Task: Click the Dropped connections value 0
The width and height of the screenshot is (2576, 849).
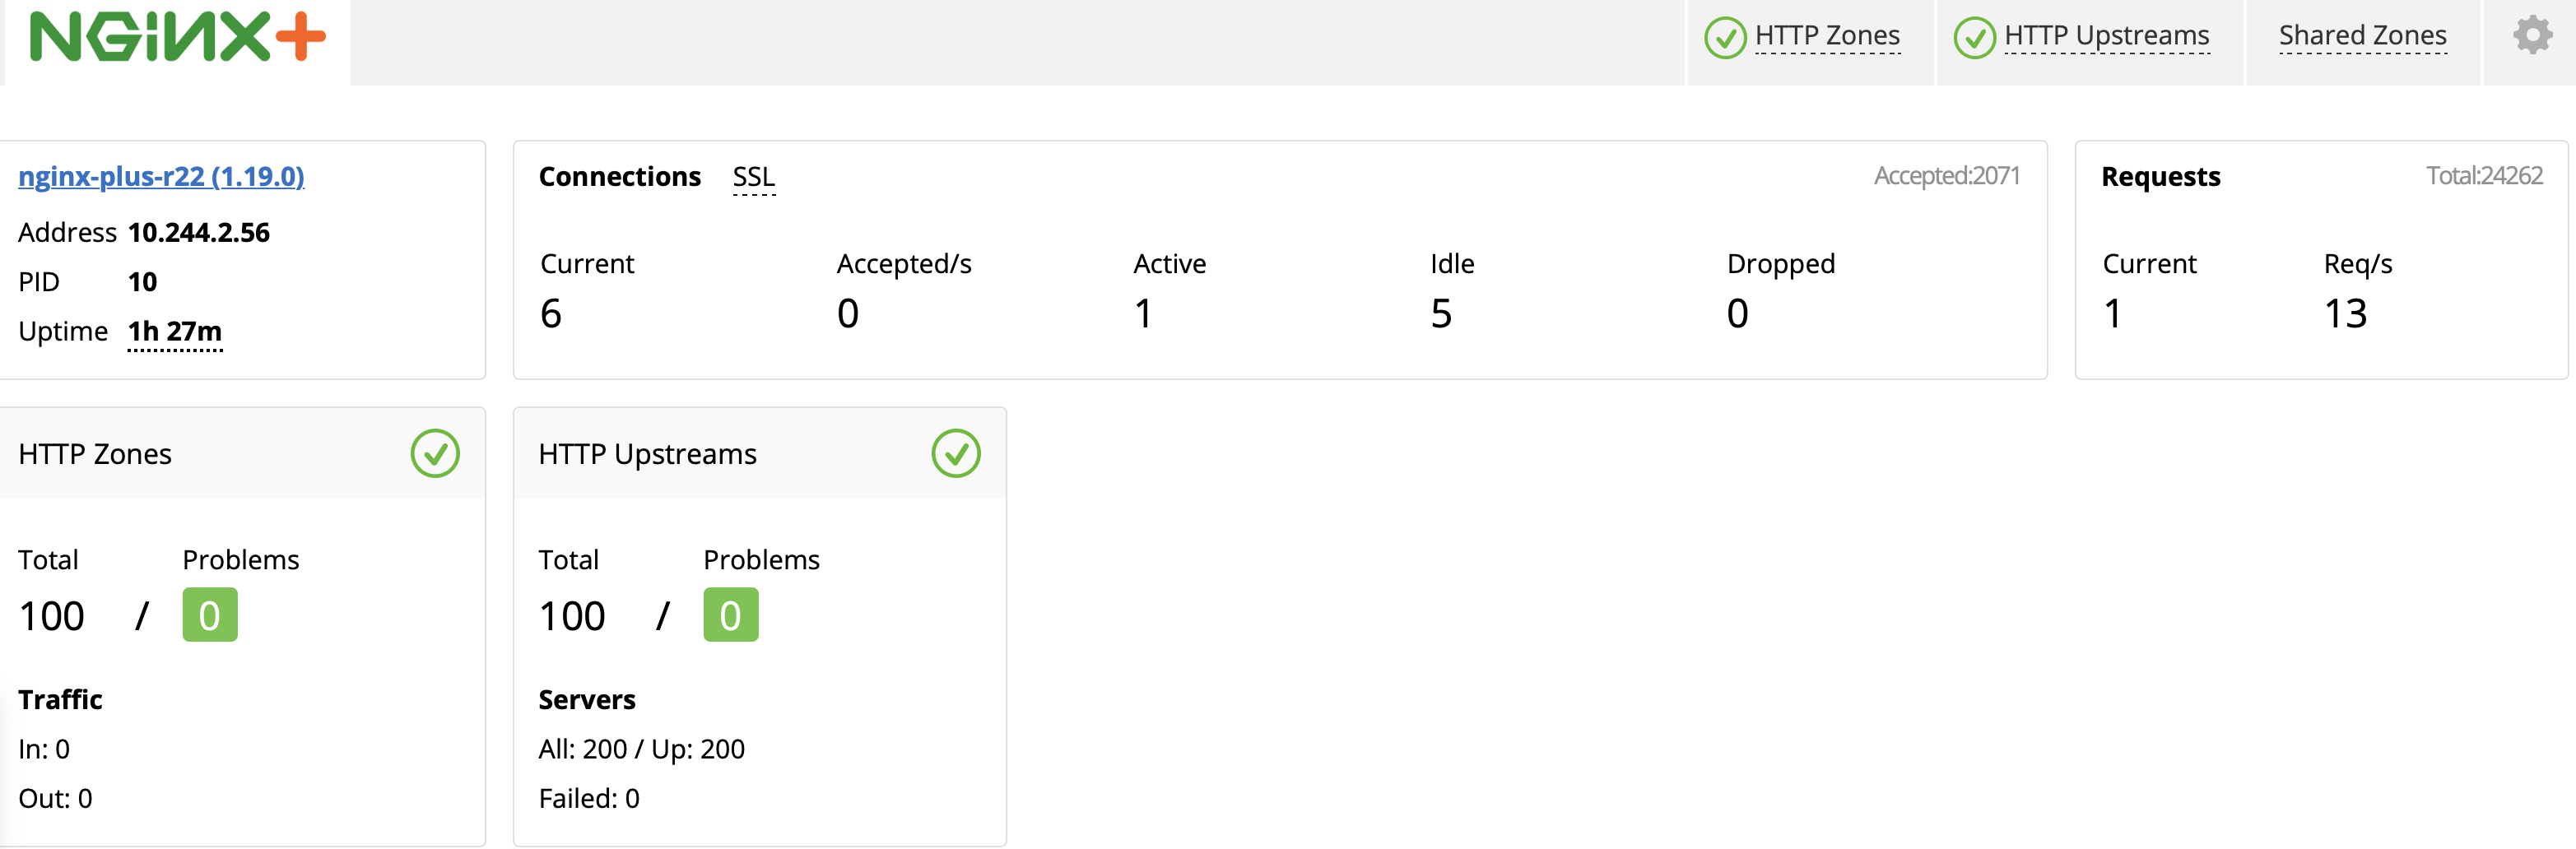Action: tap(1738, 314)
